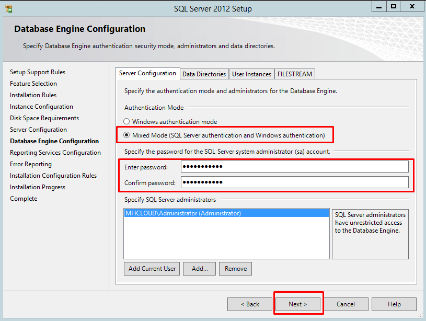Switch to the Server Configuration tab
Screen dimensions: 426x321
[x=147, y=73]
